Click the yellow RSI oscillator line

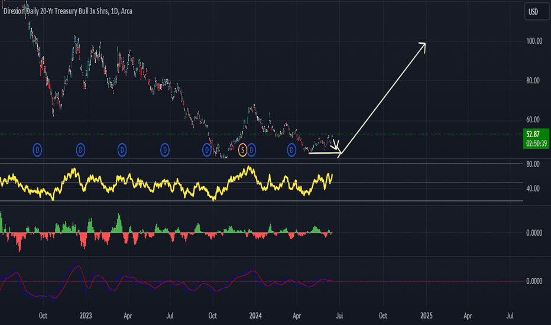[166, 183]
